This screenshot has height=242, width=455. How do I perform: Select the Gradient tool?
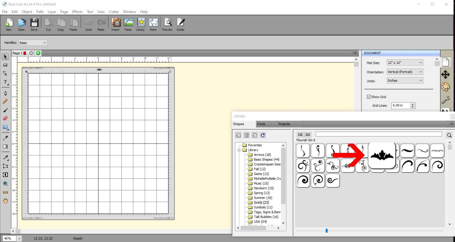5,146
